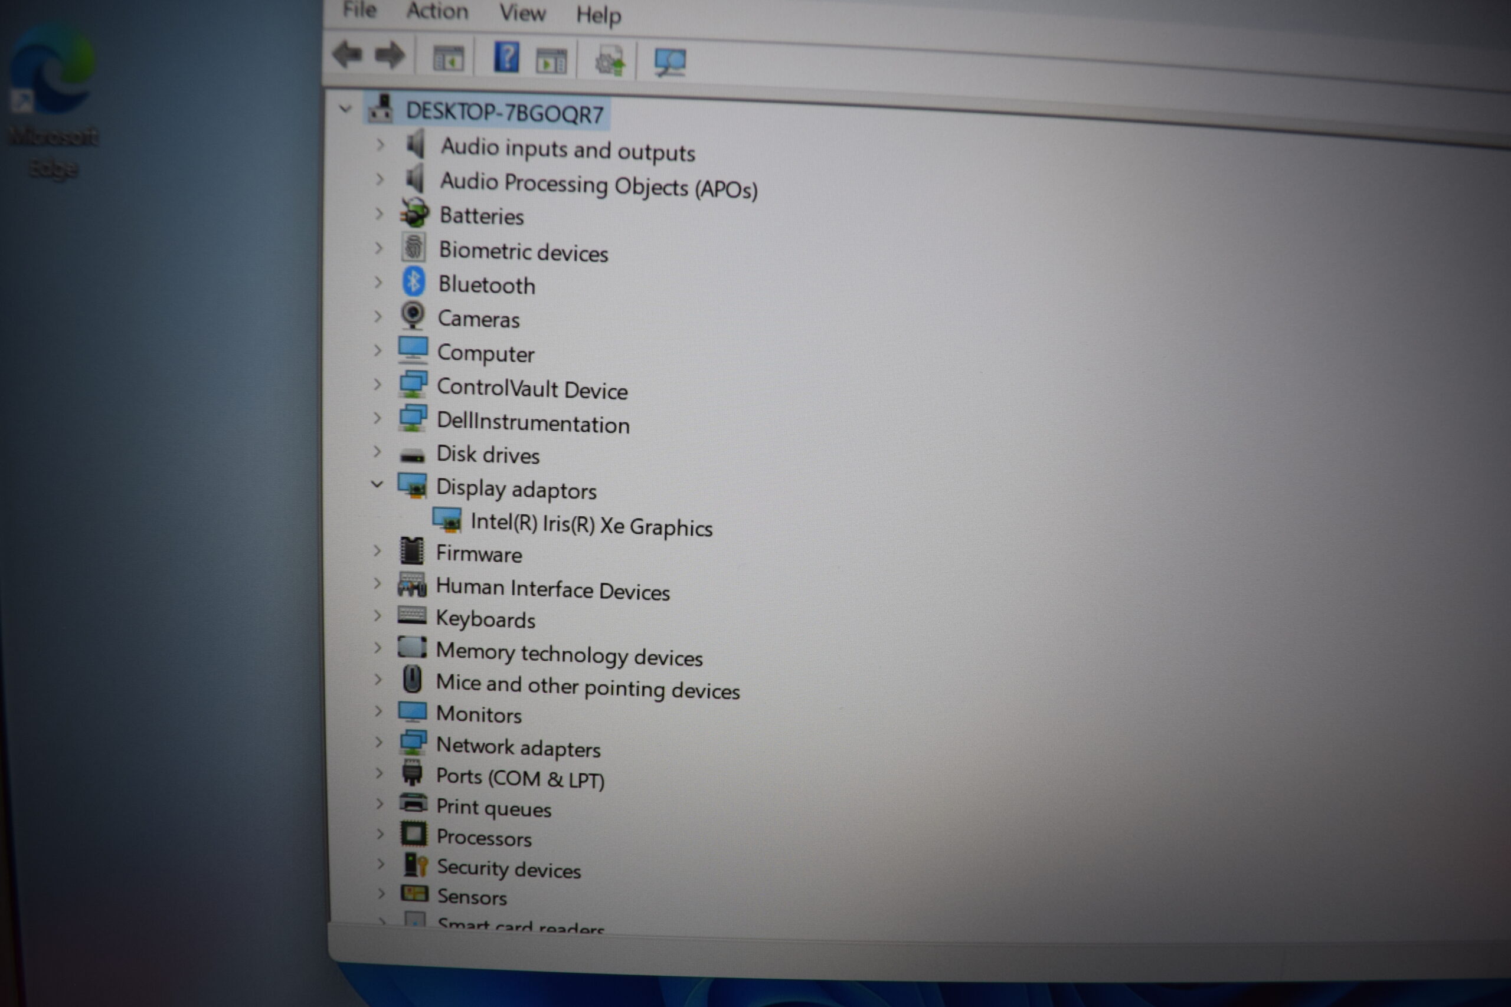Image resolution: width=1511 pixels, height=1007 pixels.
Task: Select Memory technology devices label
Action: tap(569, 654)
